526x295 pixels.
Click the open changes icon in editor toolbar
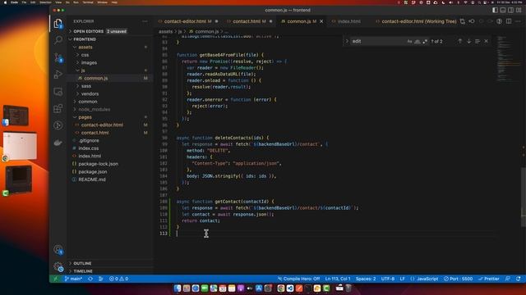point(462,21)
